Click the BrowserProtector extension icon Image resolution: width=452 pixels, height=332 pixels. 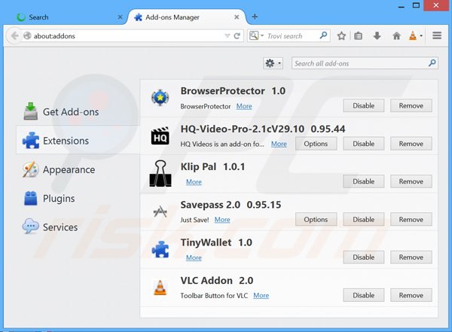(x=160, y=98)
